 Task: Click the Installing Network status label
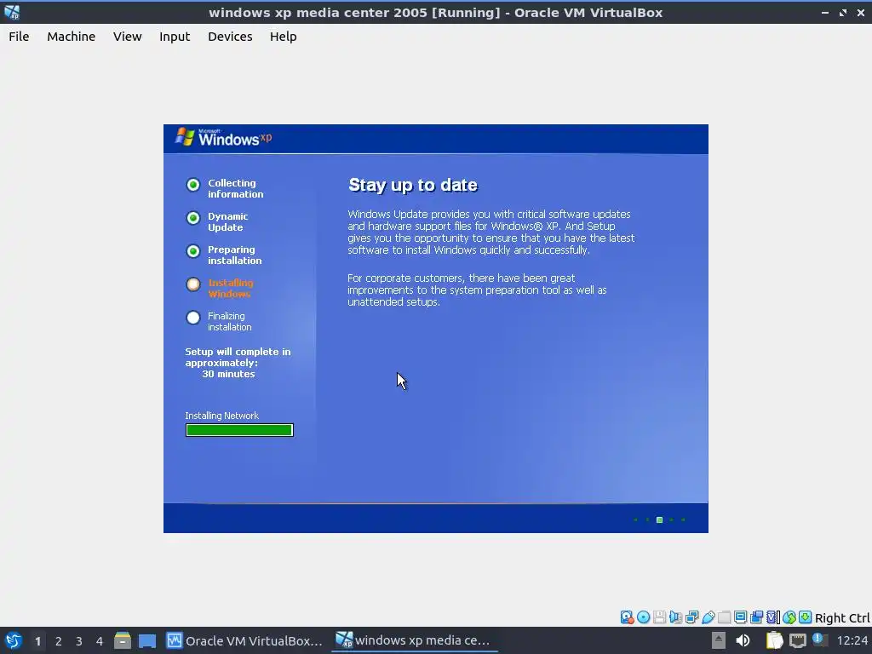click(222, 416)
